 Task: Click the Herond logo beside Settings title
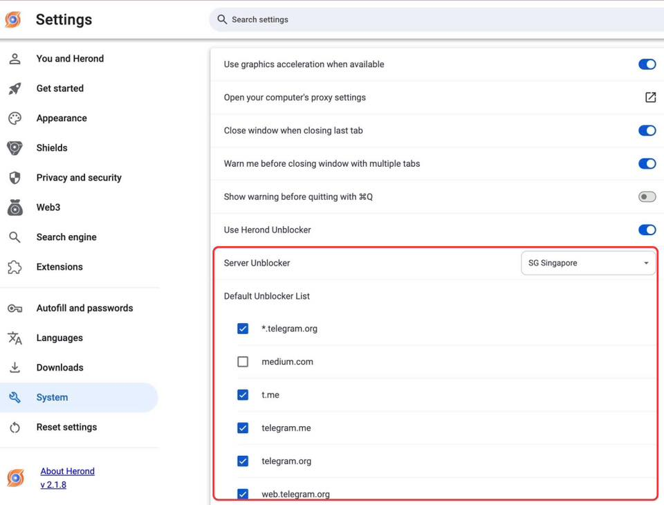(x=13, y=19)
